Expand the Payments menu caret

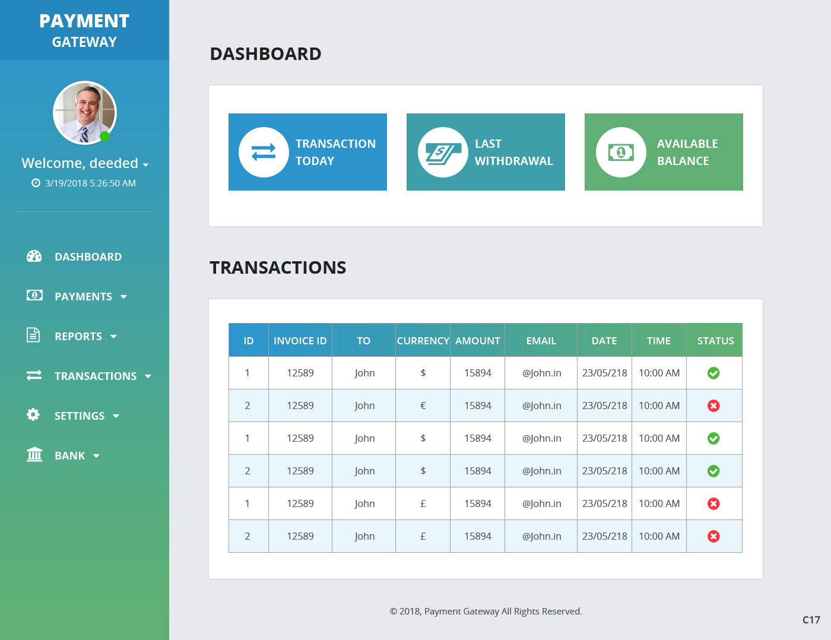[123, 297]
